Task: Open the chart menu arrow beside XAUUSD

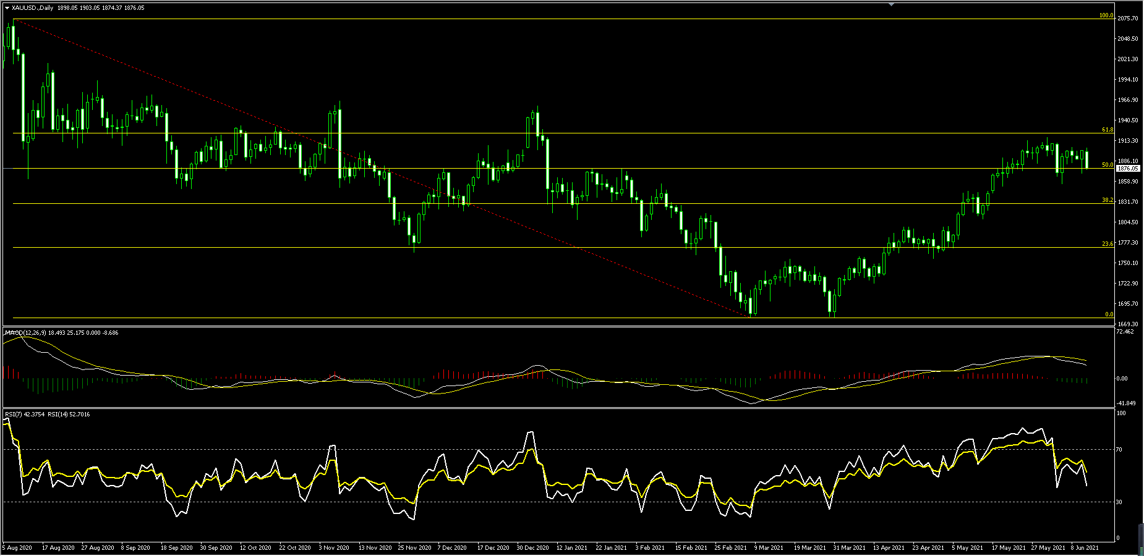Action: click(7, 8)
